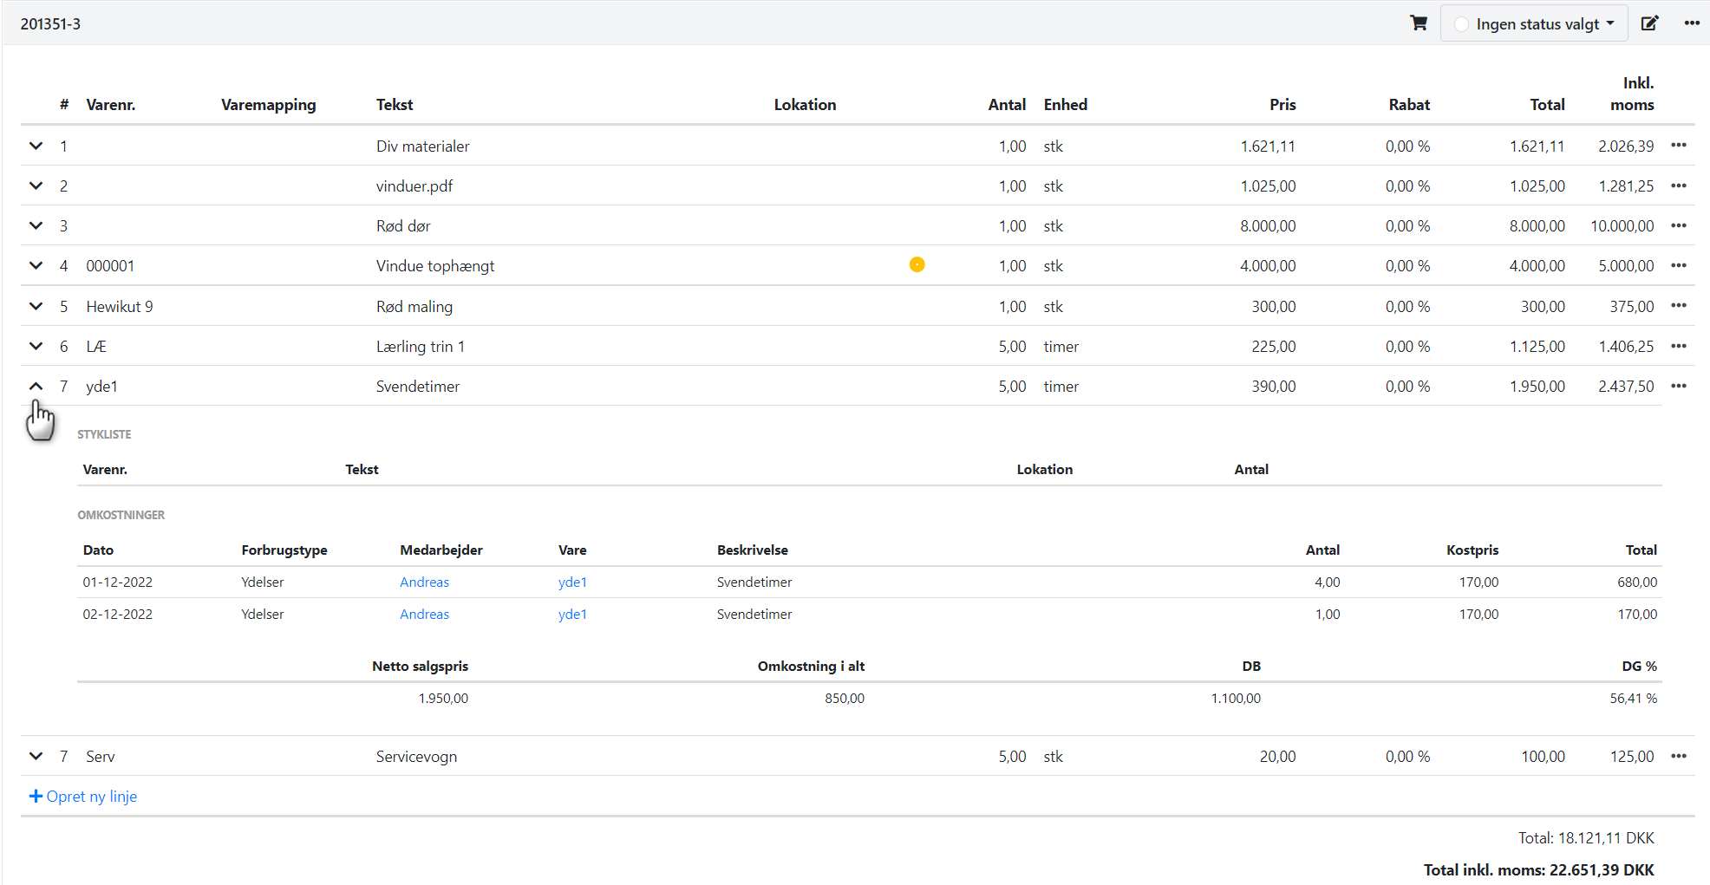Expand the Servicevogn row details
1710x885 pixels.
click(36, 756)
